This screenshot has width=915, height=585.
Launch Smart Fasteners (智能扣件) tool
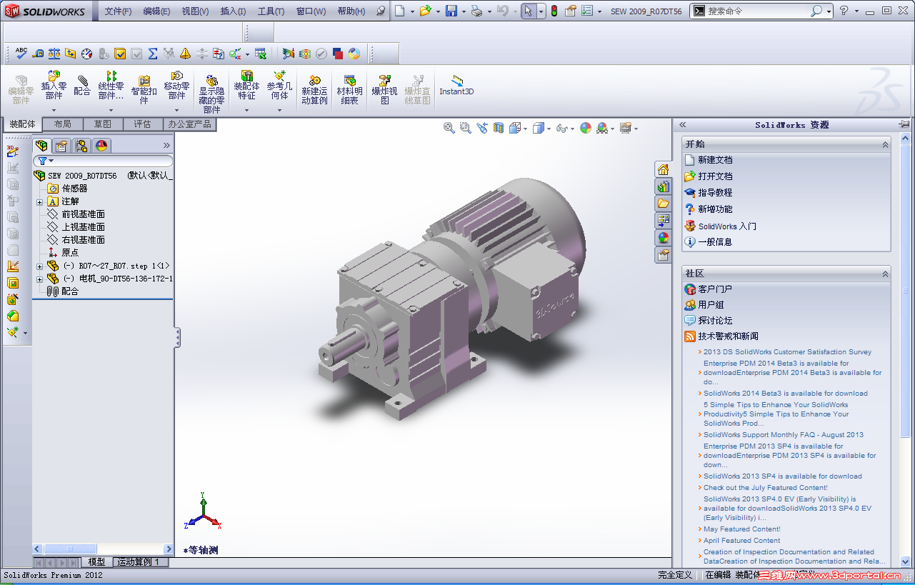144,90
